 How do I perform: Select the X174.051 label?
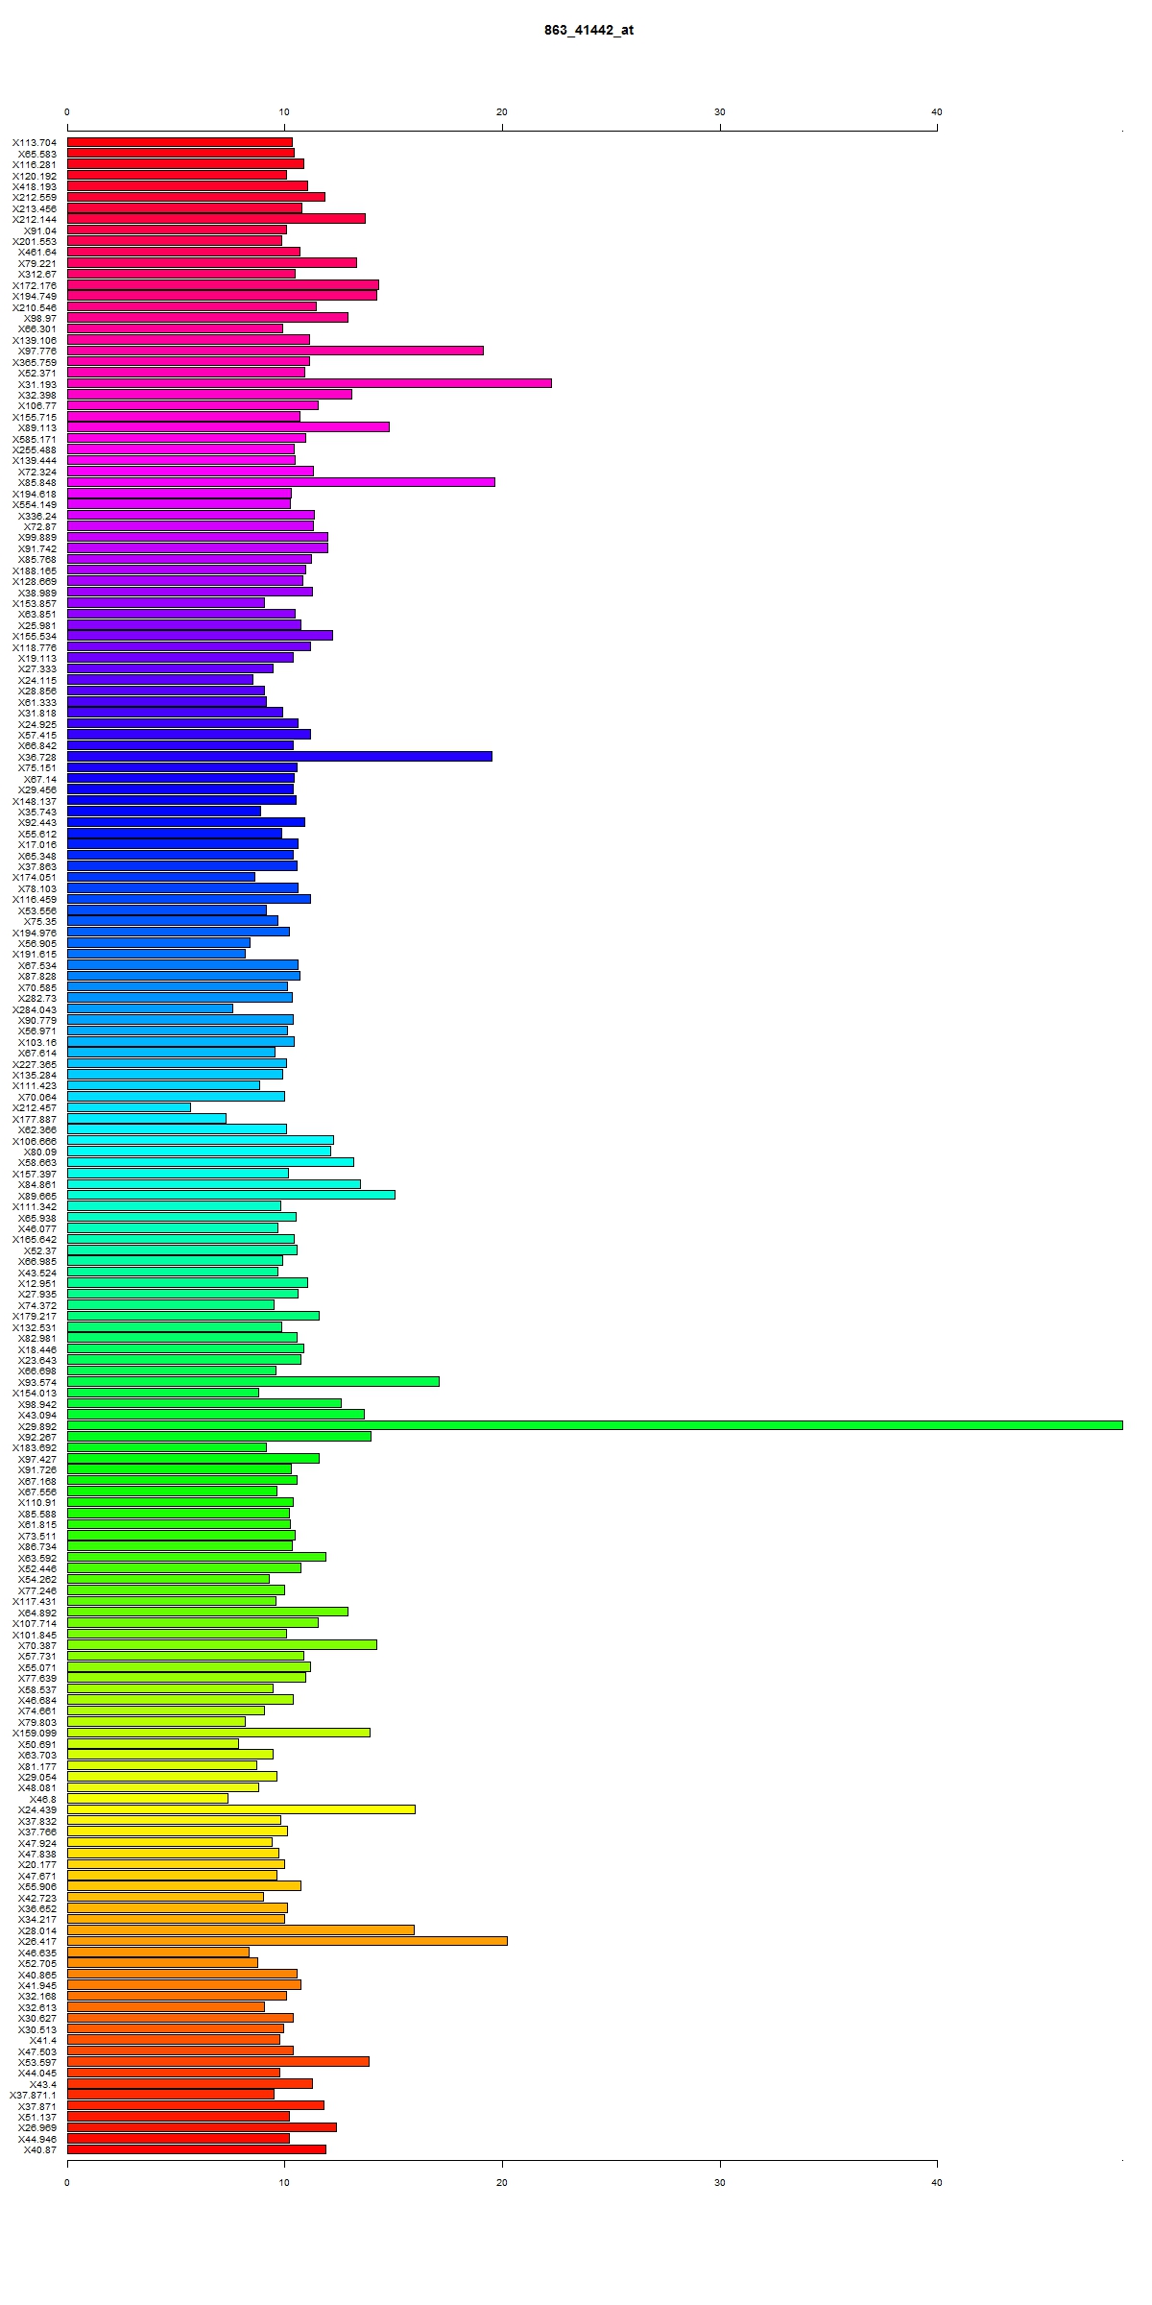point(34,877)
